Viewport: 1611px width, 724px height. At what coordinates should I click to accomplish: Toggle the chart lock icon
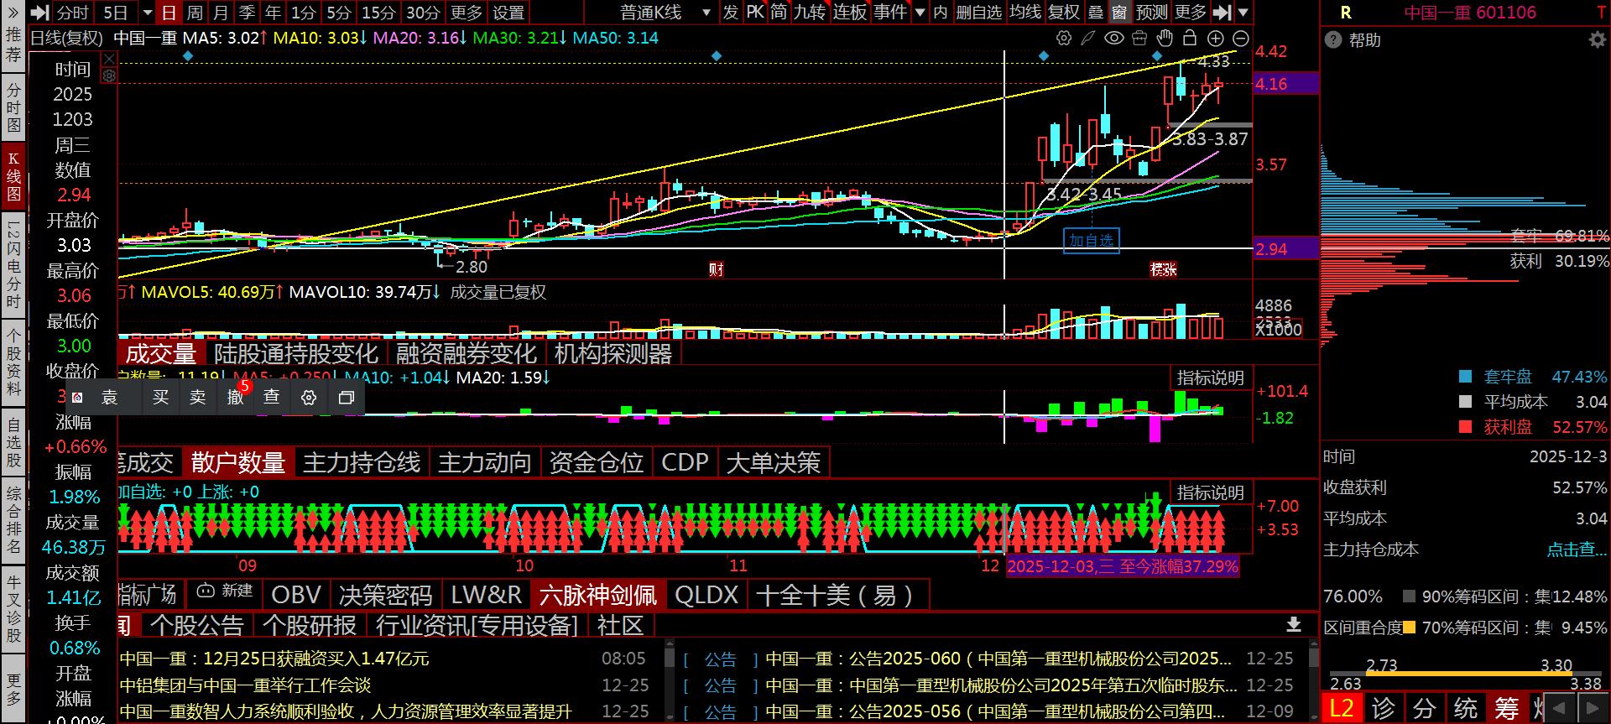click(x=1190, y=38)
